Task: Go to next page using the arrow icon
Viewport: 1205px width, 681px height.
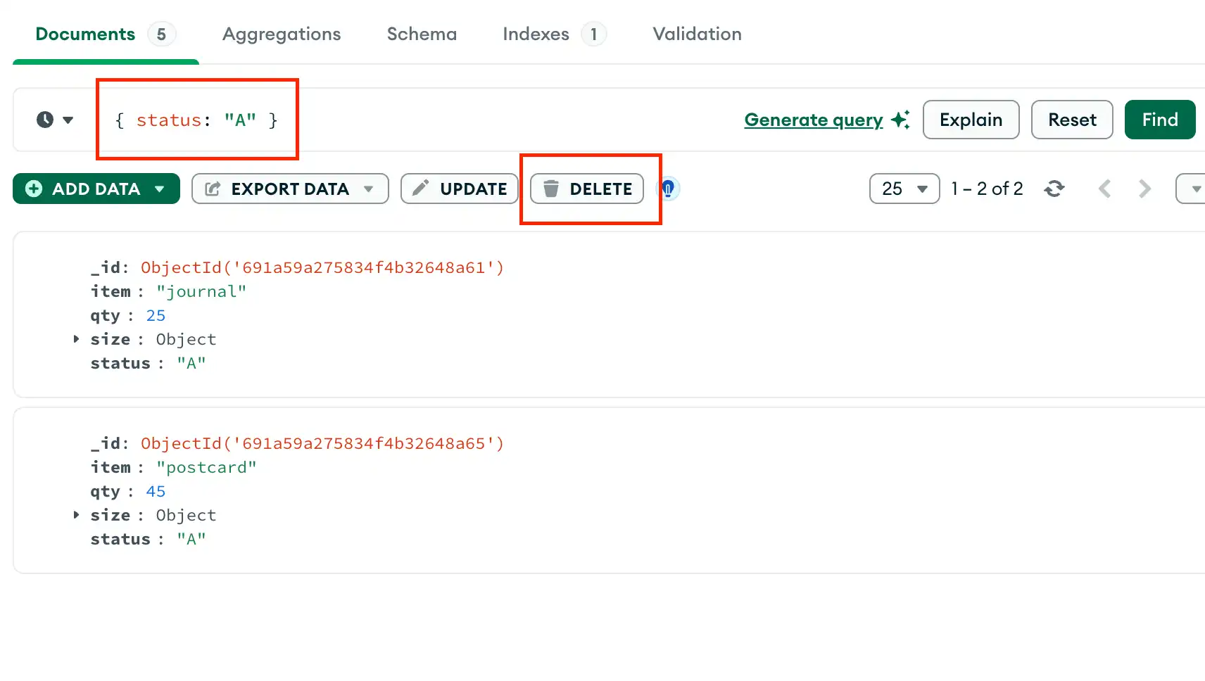Action: pyautogui.click(x=1144, y=189)
